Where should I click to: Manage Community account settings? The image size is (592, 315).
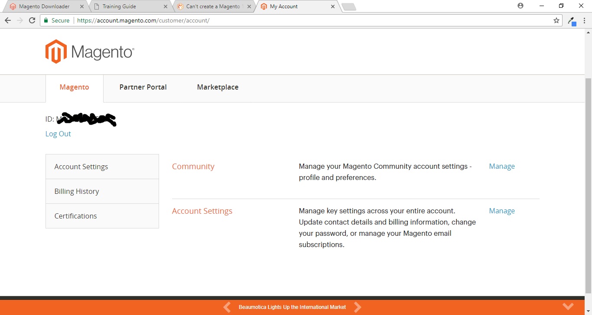pos(501,166)
